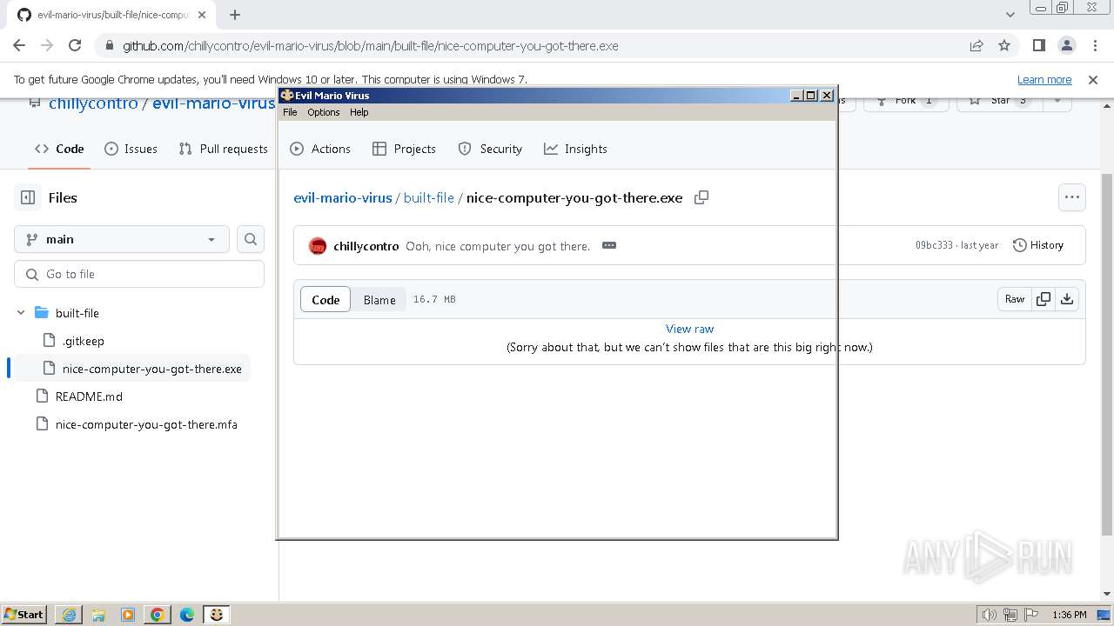Share this page icon in address bar
The width and height of the screenshot is (1114, 626).
pyautogui.click(x=976, y=45)
